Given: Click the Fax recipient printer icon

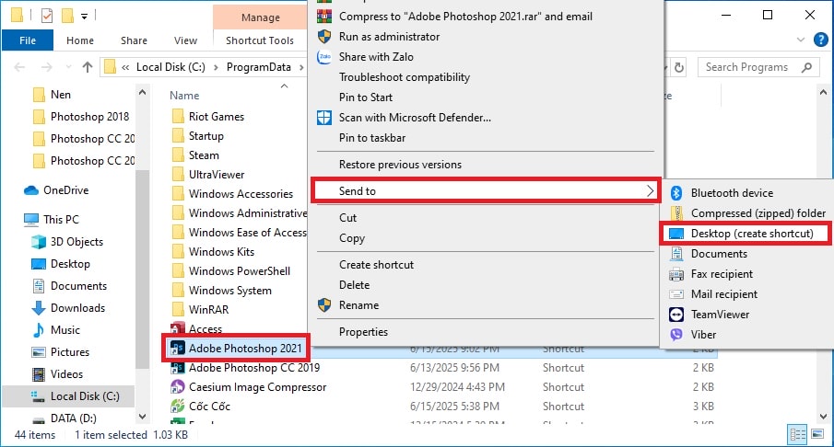Looking at the screenshot, I should 676,274.
